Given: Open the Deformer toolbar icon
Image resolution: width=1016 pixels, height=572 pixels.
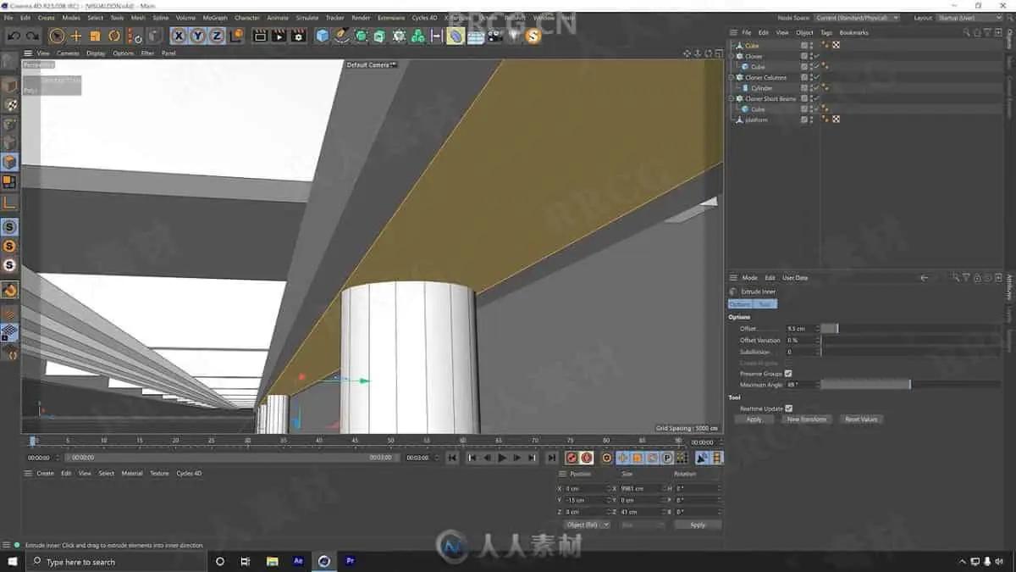Looking at the screenshot, I should click(456, 36).
